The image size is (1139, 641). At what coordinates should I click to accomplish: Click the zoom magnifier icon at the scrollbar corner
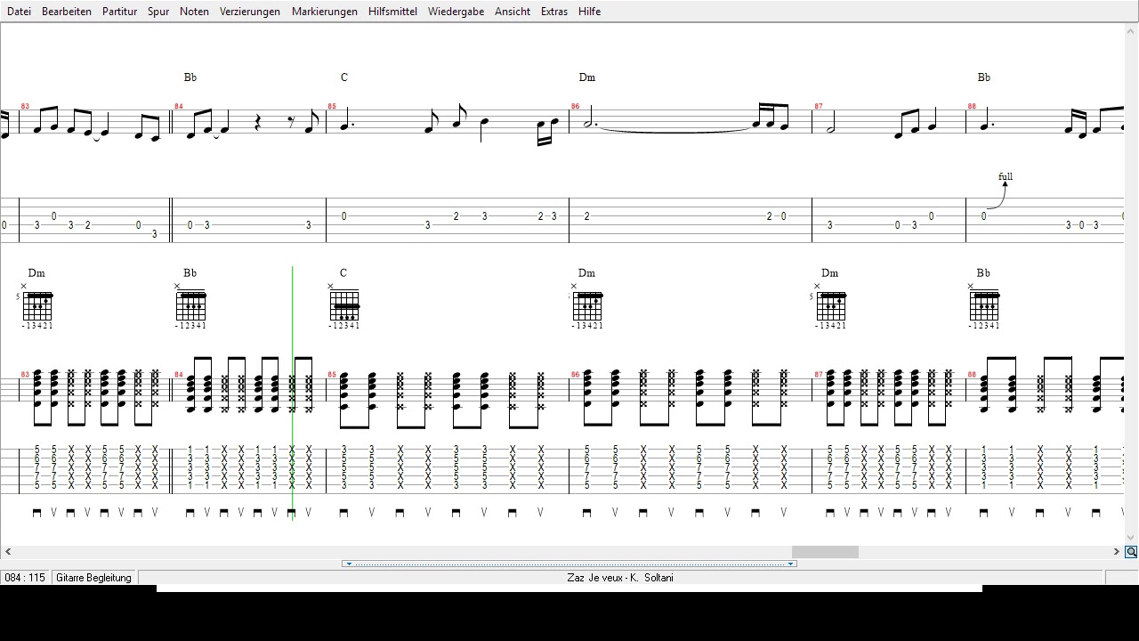[1131, 552]
